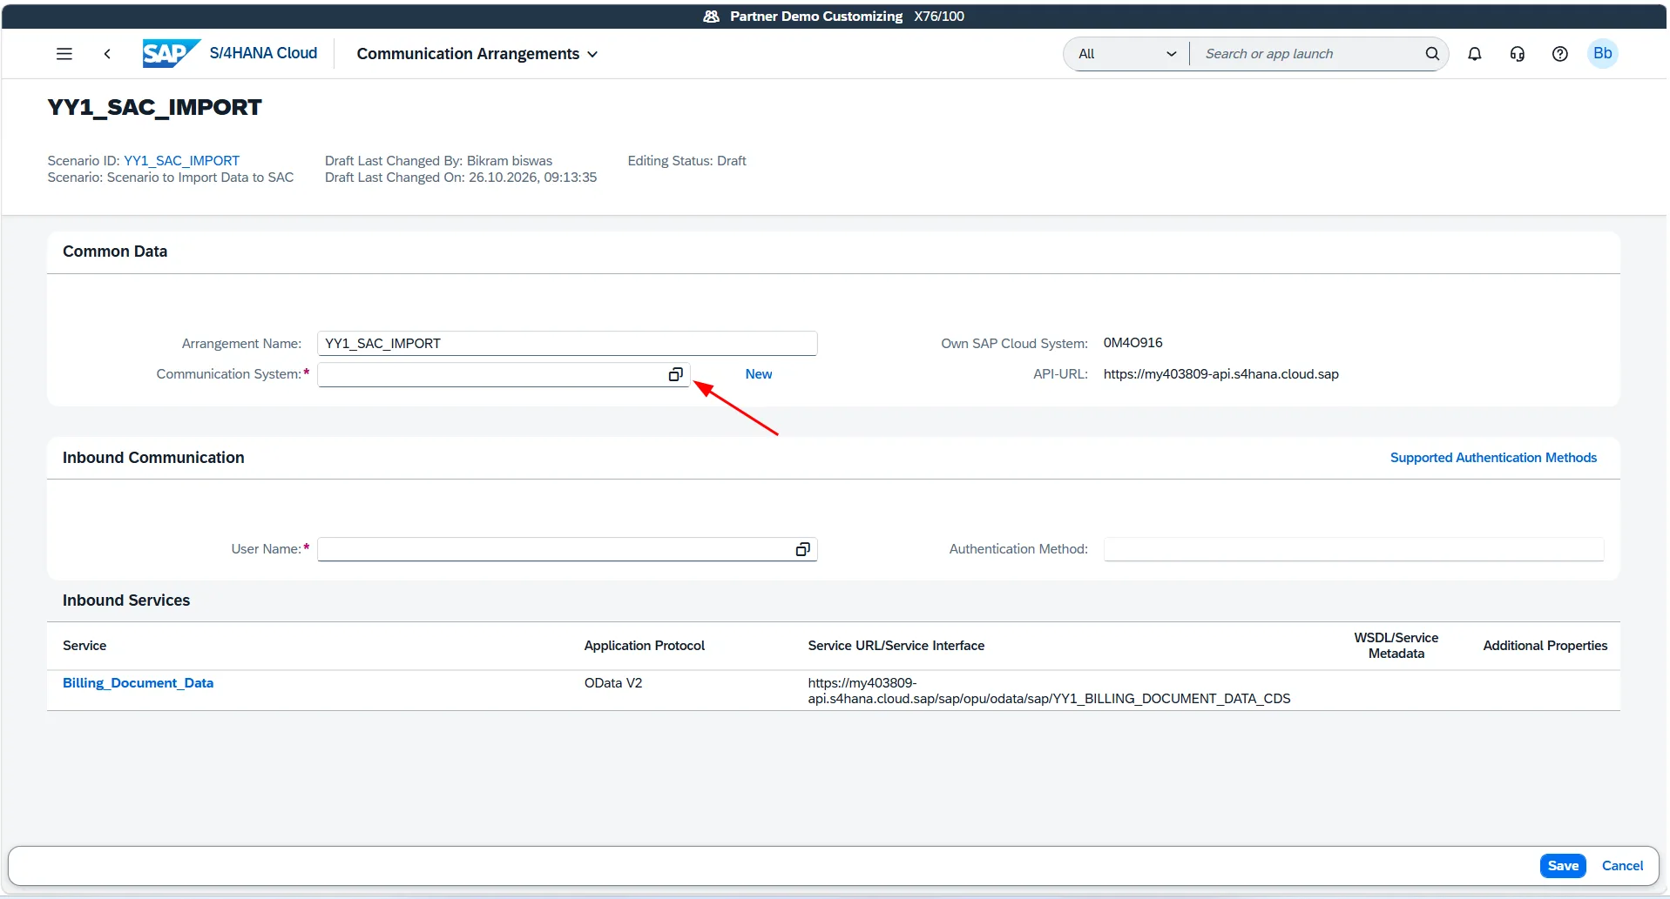Open Supported Authentication Methods link
Viewport: 1670px width, 899px height.
pyautogui.click(x=1493, y=458)
